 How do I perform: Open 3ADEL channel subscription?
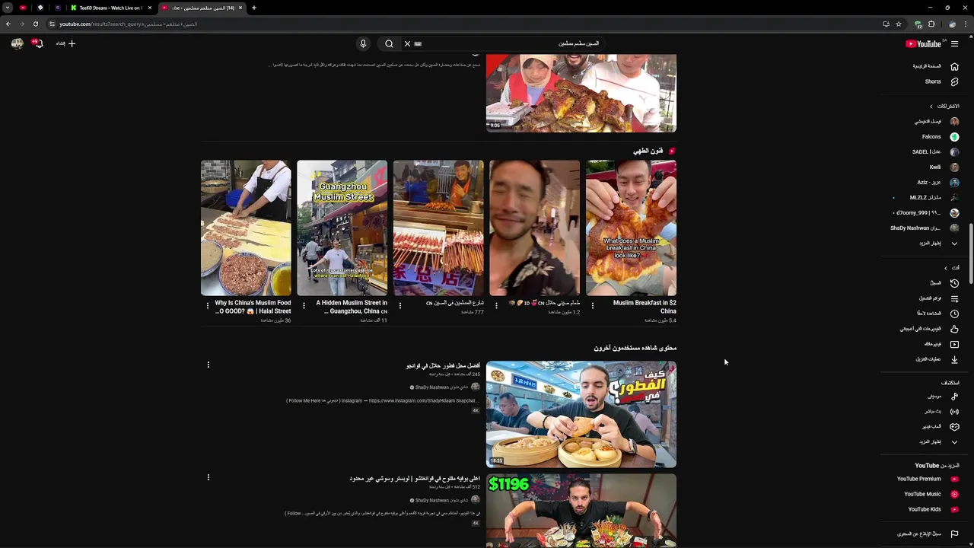(x=934, y=152)
